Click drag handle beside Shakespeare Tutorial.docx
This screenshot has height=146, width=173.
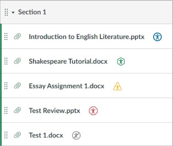click(x=6, y=61)
